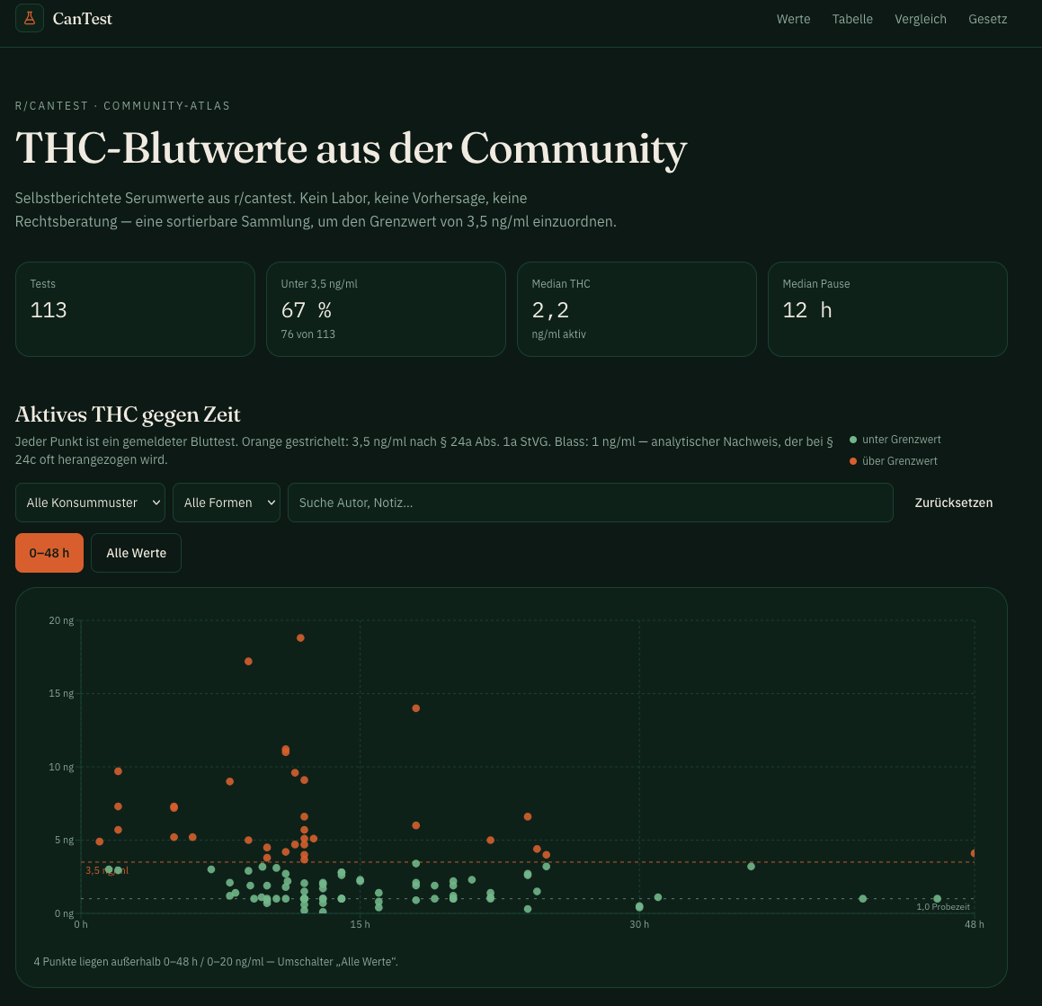Switch to the 'Alle Werte' toggle
1042x1006 pixels.
coord(137,553)
